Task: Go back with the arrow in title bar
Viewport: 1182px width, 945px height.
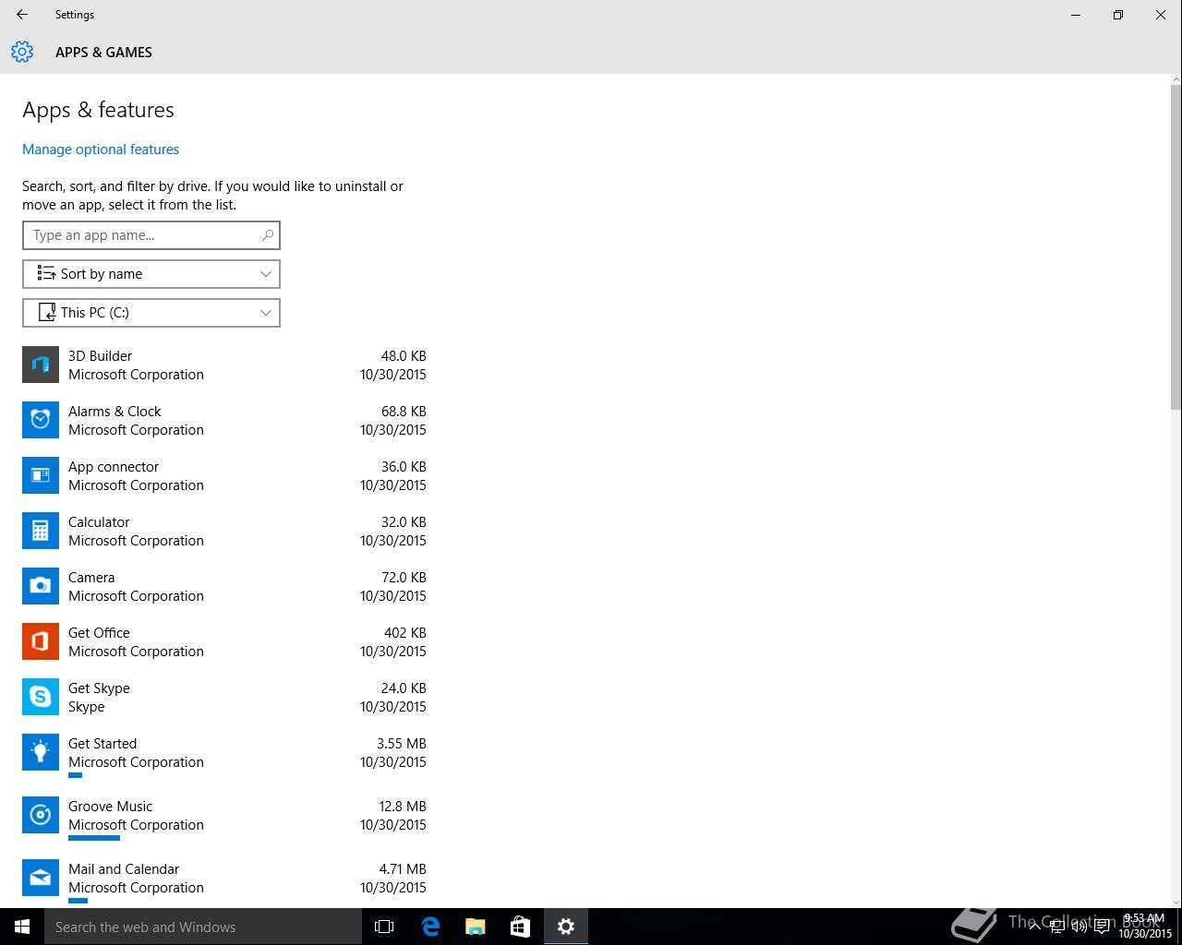Action: click(22, 15)
